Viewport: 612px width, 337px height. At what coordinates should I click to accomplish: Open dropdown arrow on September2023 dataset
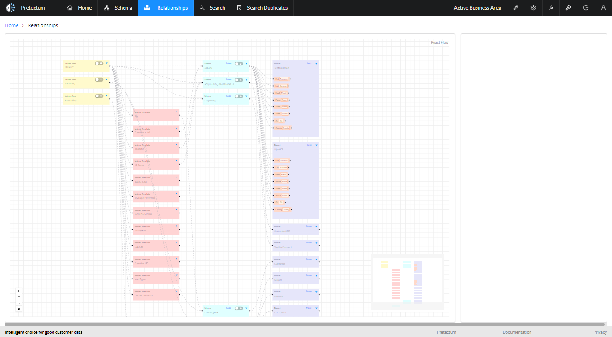pyautogui.click(x=316, y=226)
